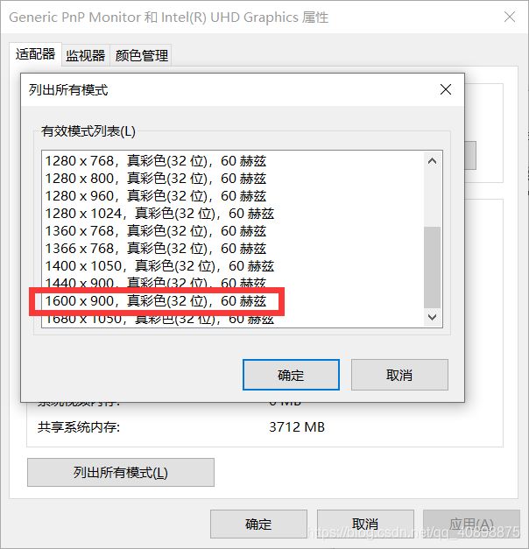Click the list scrollbar up arrow

[433, 161]
